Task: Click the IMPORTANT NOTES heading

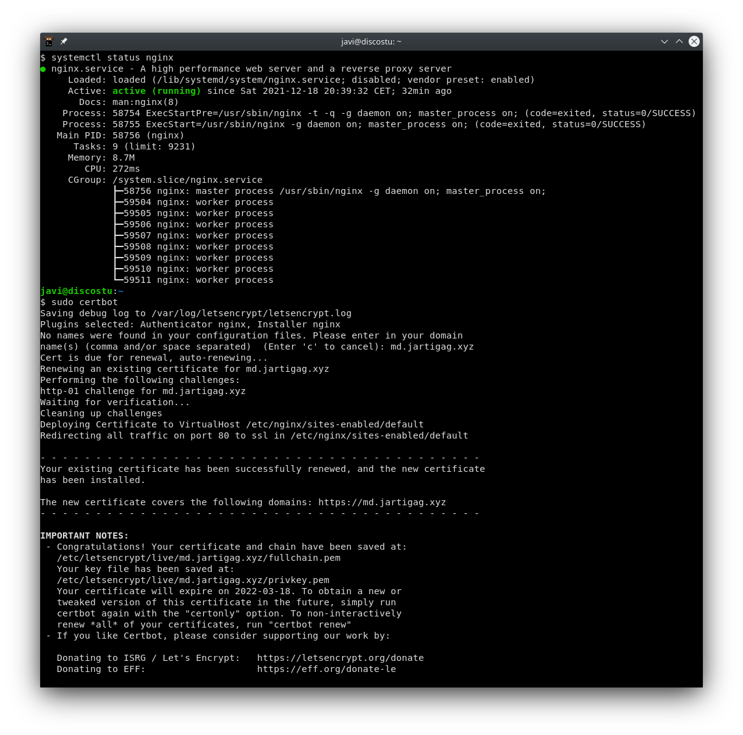Action: pos(84,535)
